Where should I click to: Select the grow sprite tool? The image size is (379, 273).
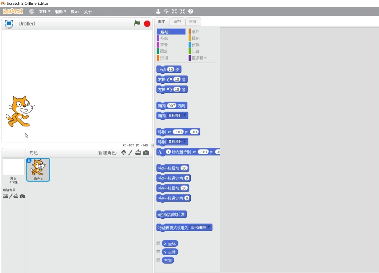pyautogui.click(x=174, y=11)
